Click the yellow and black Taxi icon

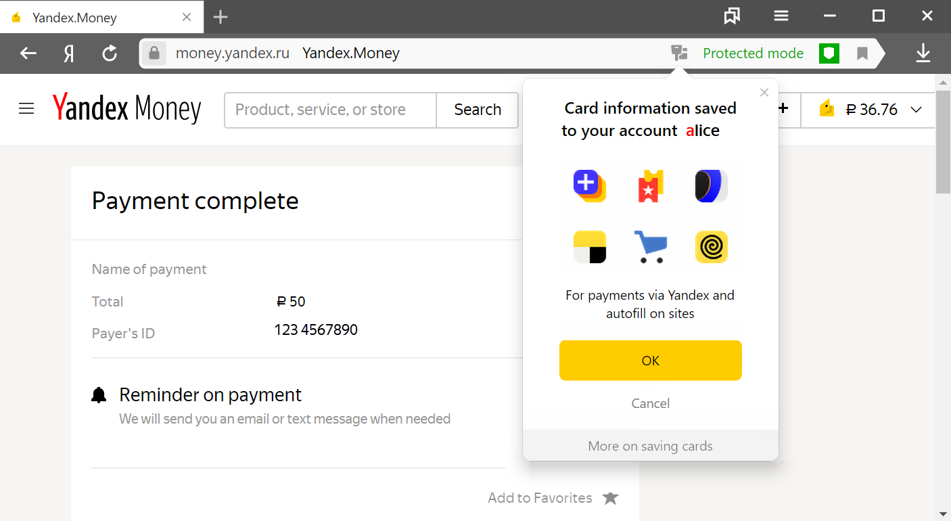coord(589,247)
